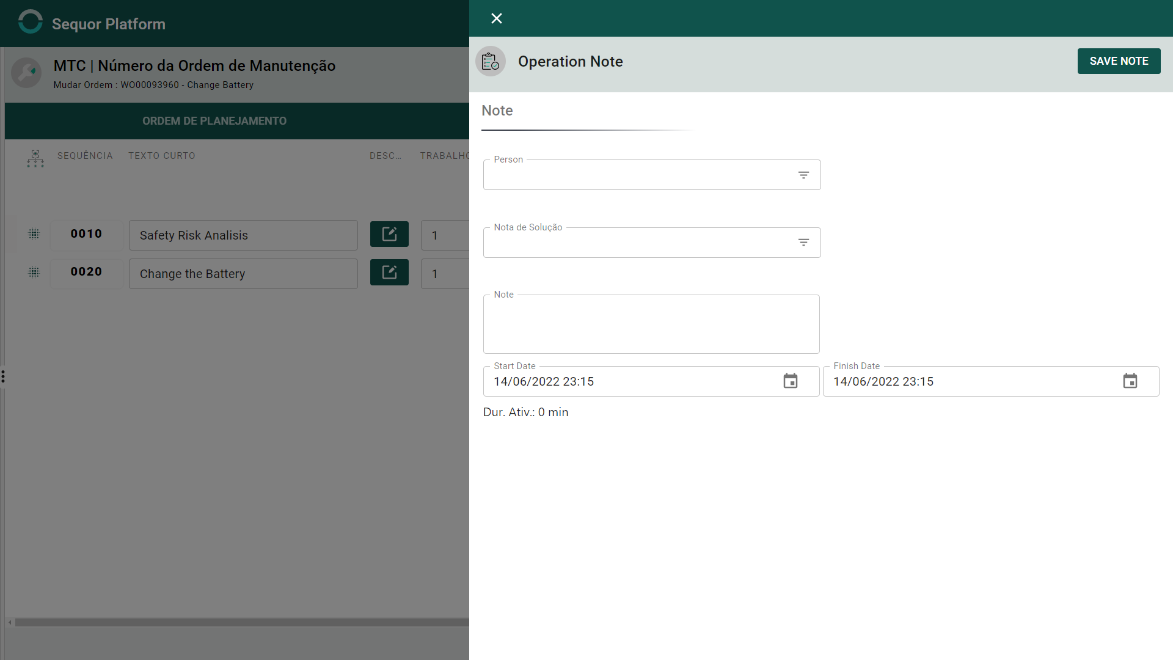Viewport: 1173px width, 660px height.
Task: Click the Mudar Ordem WO00093960 subtitle
Action: click(x=153, y=85)
